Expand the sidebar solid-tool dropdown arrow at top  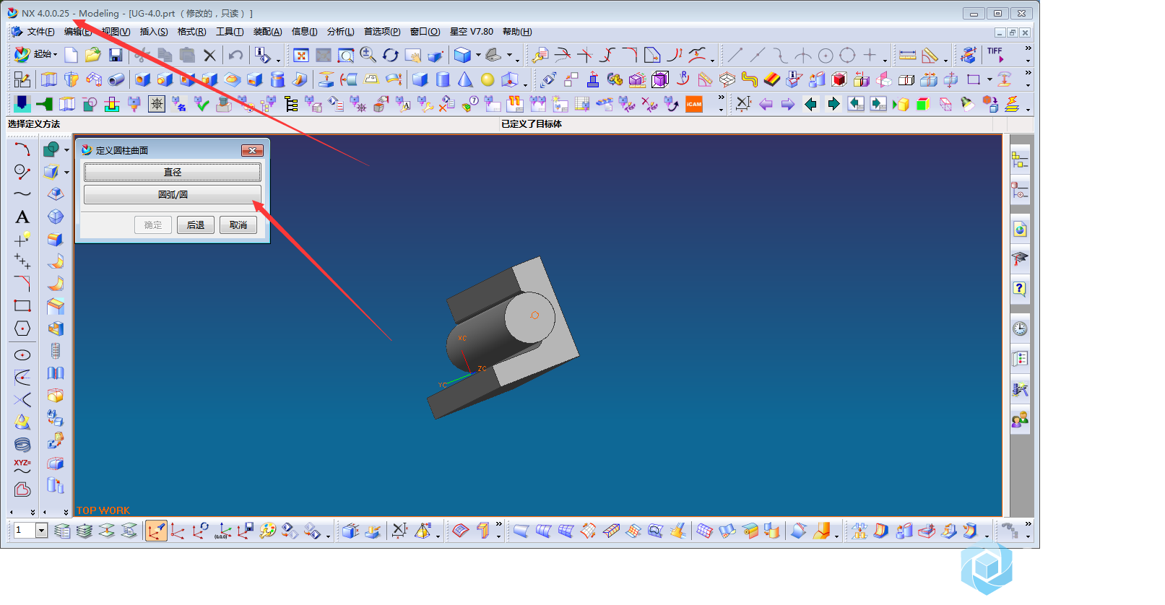(x=66, y=149)
